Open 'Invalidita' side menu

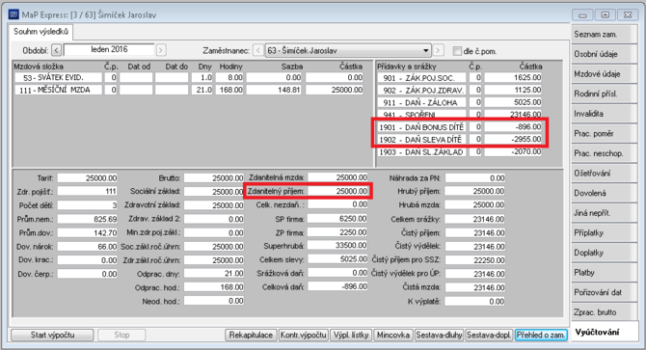pyautogui.click(x=604, y=114)
